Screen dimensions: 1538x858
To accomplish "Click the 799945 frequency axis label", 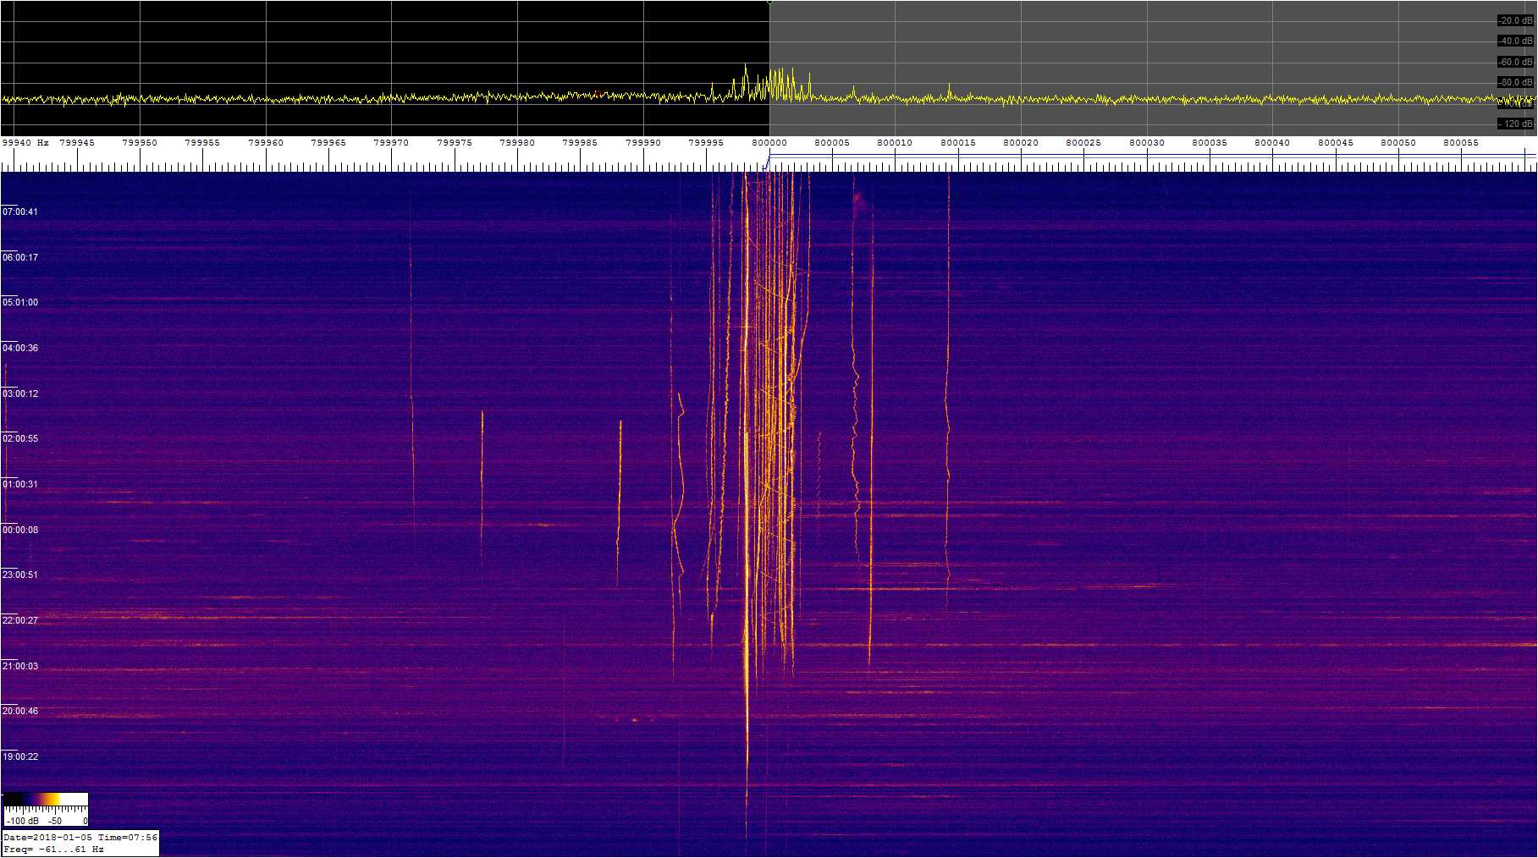I will pos(77,143).
